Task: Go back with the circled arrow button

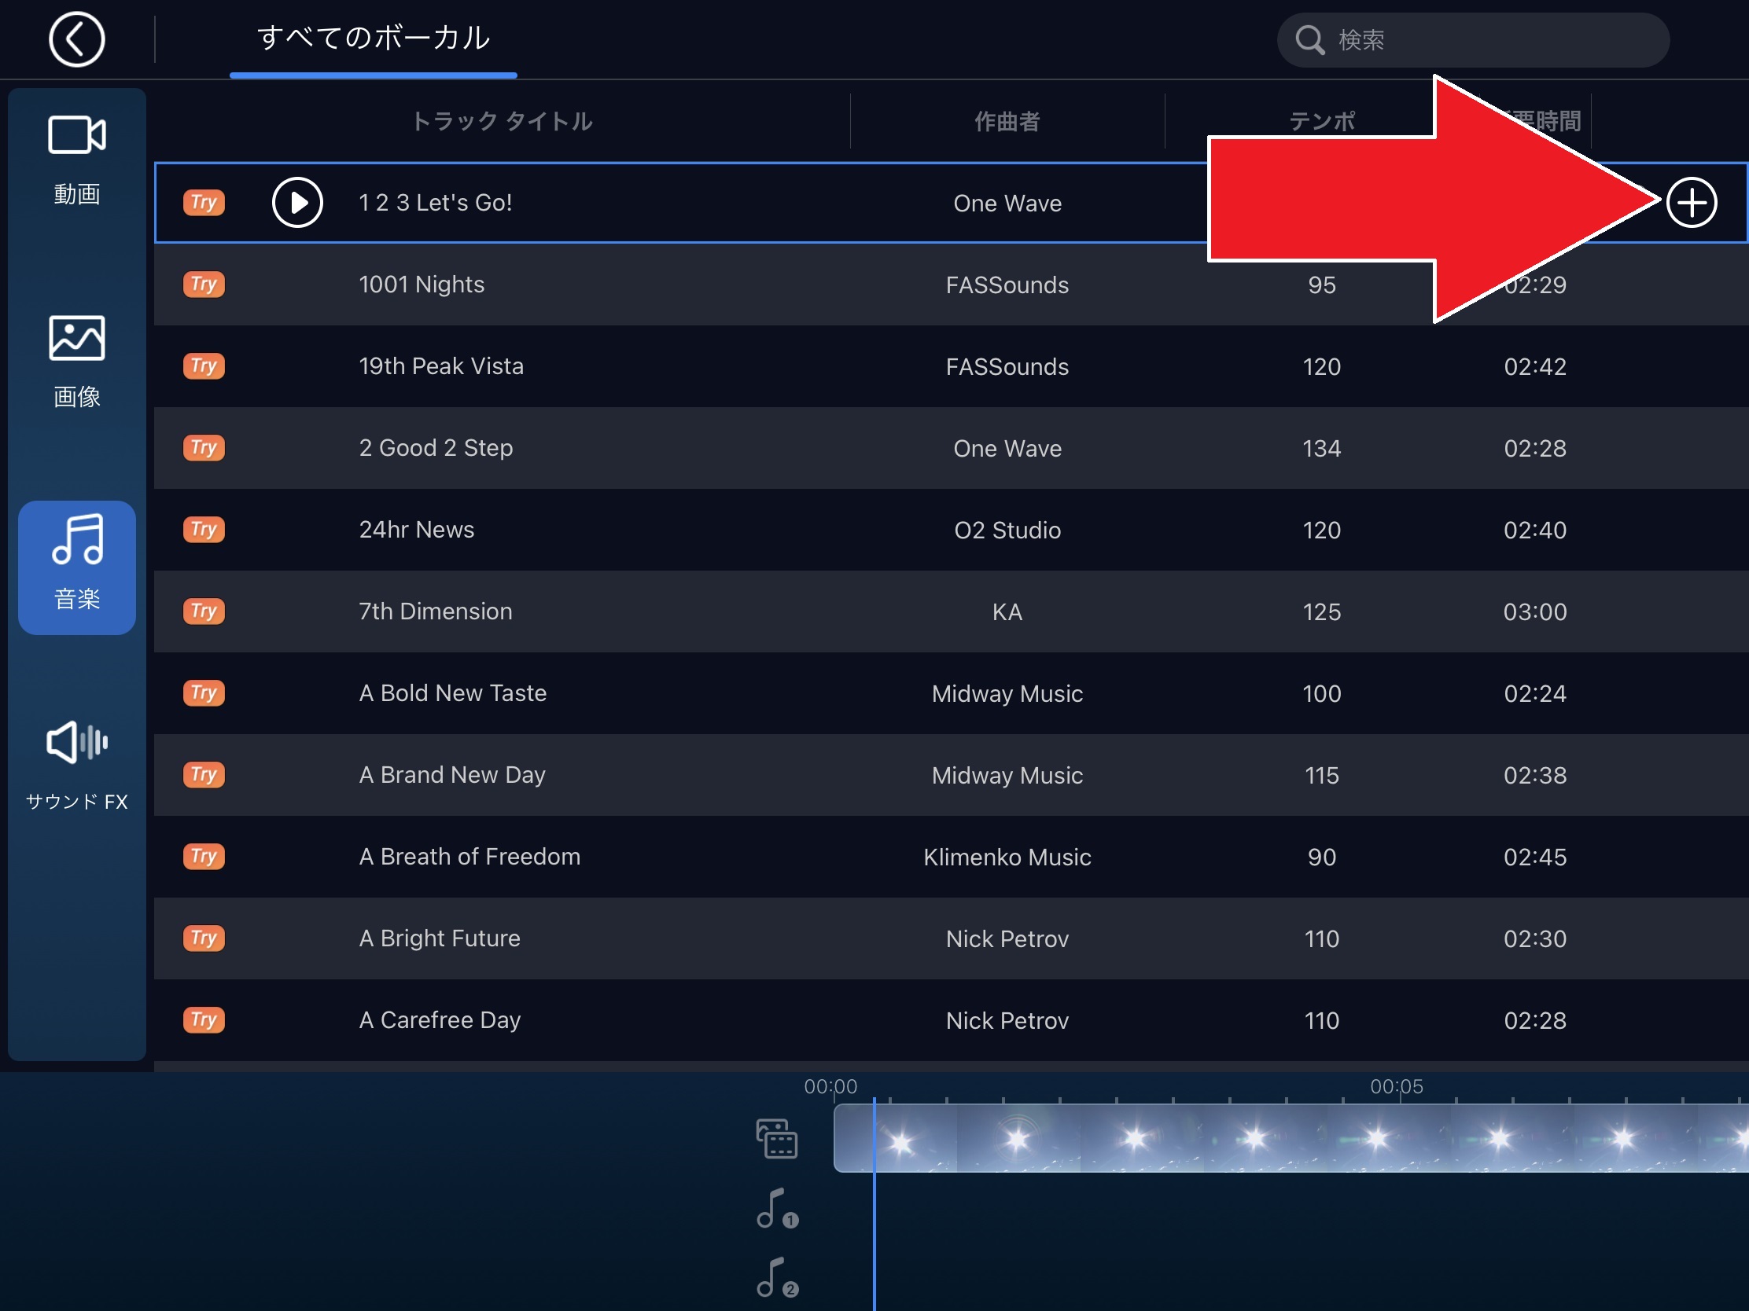Action: (77, 39)
